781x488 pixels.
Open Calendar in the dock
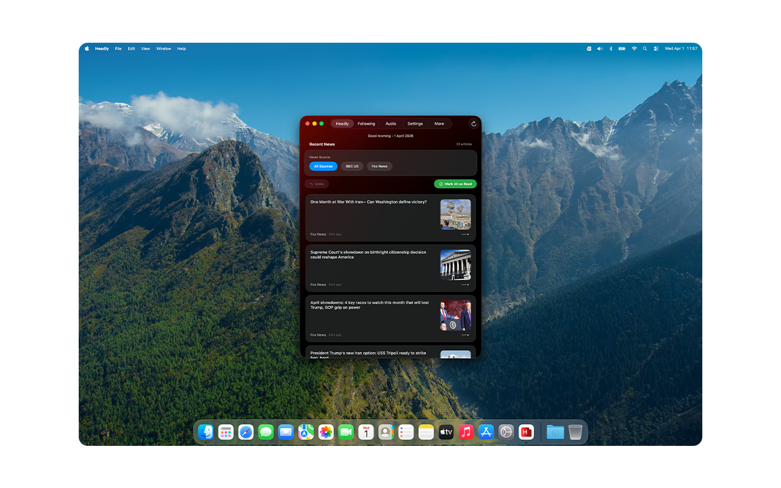click(366, 432)
